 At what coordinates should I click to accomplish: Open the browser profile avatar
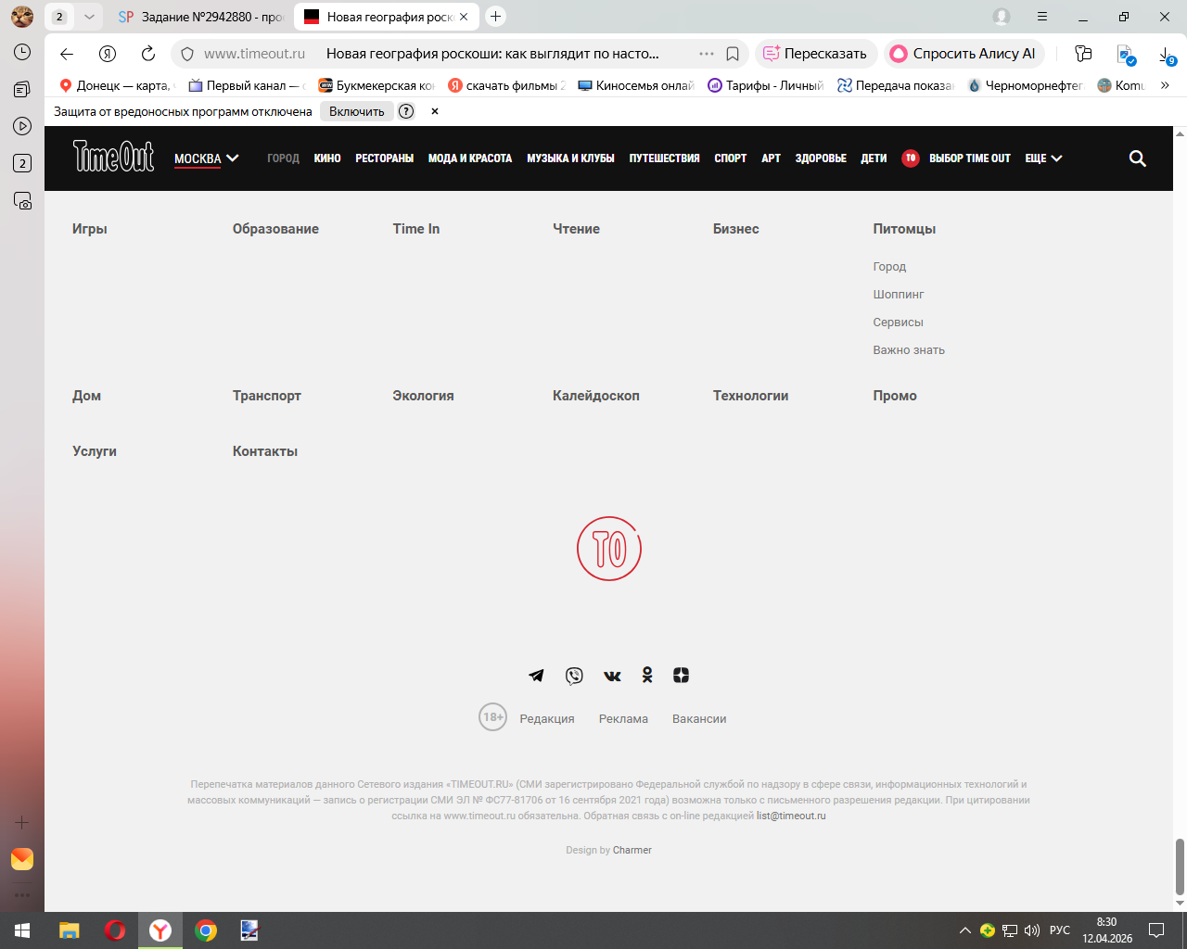pos(1002,17)
